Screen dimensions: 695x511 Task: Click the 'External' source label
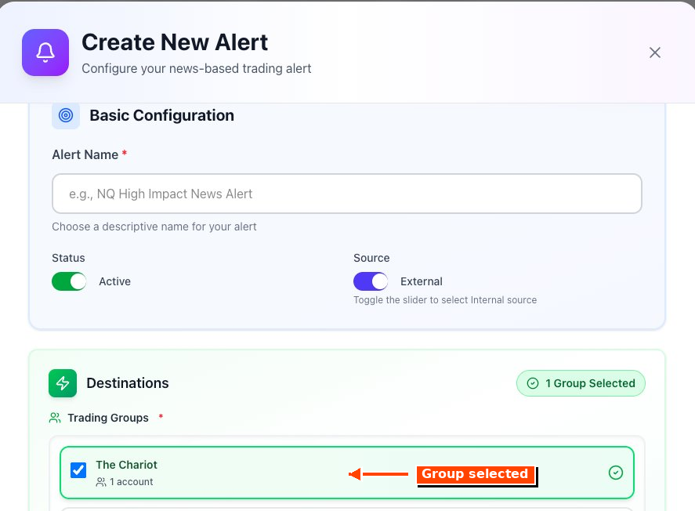tap(422, 281)
